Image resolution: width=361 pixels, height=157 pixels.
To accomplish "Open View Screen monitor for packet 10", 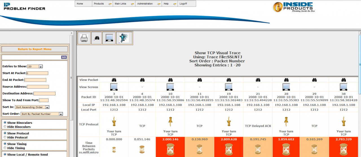I will pos(170,87).
